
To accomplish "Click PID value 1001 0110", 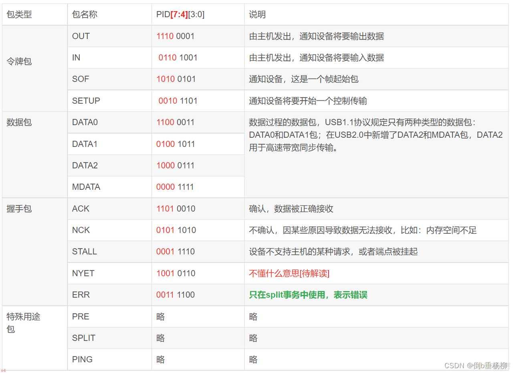I will pos(176,273).
